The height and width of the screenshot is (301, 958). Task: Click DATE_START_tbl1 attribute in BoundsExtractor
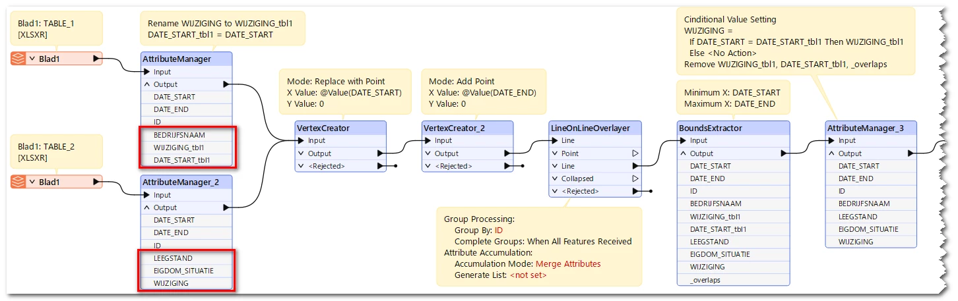click(733, 229)
